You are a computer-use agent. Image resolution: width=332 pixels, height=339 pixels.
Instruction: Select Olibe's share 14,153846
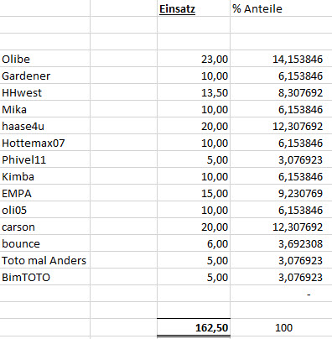(281, 59)
